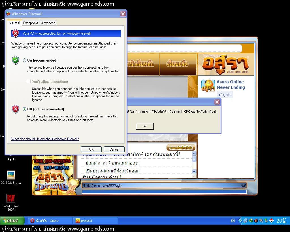Viewport: 290px width, 232px height.
Task: Switch to the Exceptions tab
Action: pos(31,23)
